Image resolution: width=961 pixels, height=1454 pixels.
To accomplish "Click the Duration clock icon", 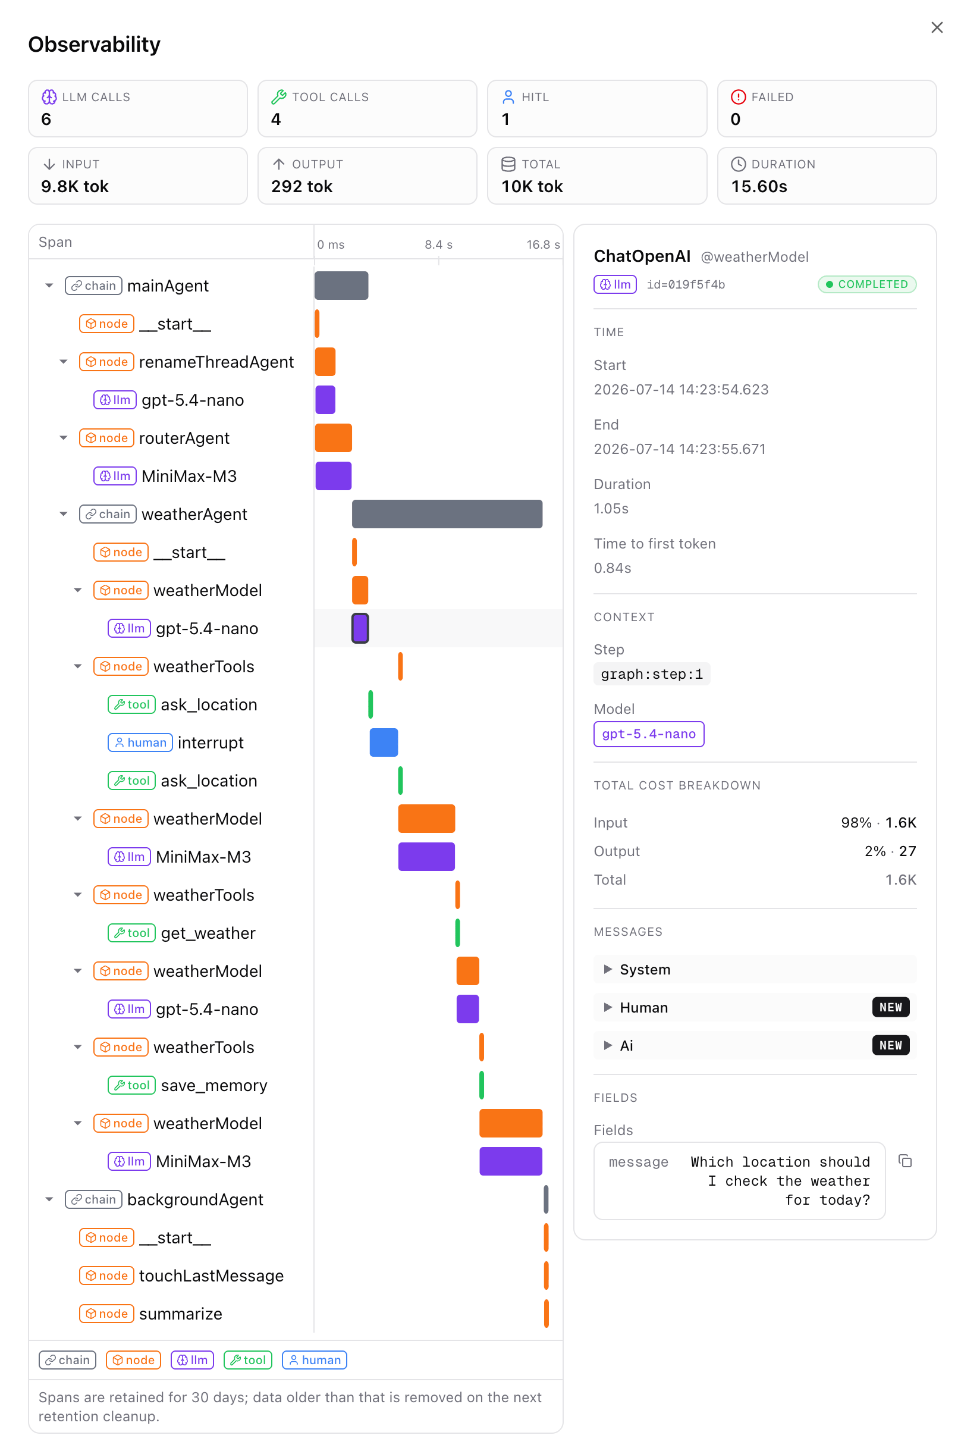I will [738, 164].
